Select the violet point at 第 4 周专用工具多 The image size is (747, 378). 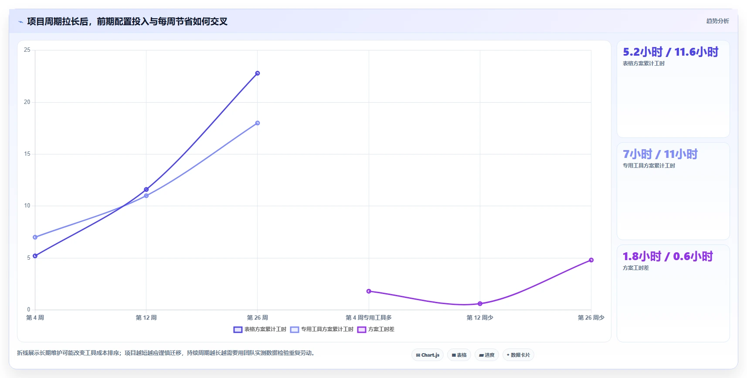click(369, 291)
